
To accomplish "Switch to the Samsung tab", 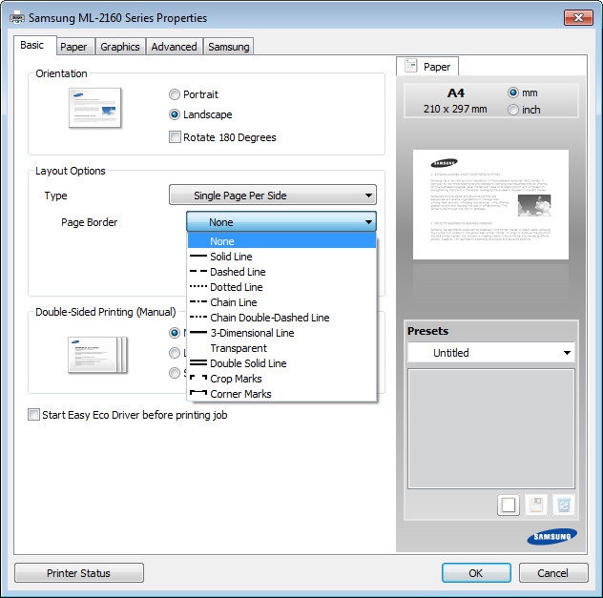I will [229, 47].
